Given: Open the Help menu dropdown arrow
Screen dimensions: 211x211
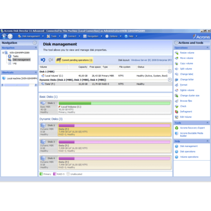Looking at the screenshot, I should [136, 36].
